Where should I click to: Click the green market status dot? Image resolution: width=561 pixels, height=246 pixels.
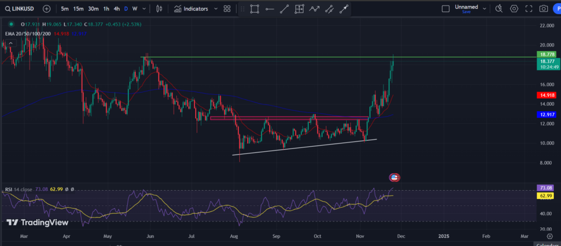(x=11, y=24)
